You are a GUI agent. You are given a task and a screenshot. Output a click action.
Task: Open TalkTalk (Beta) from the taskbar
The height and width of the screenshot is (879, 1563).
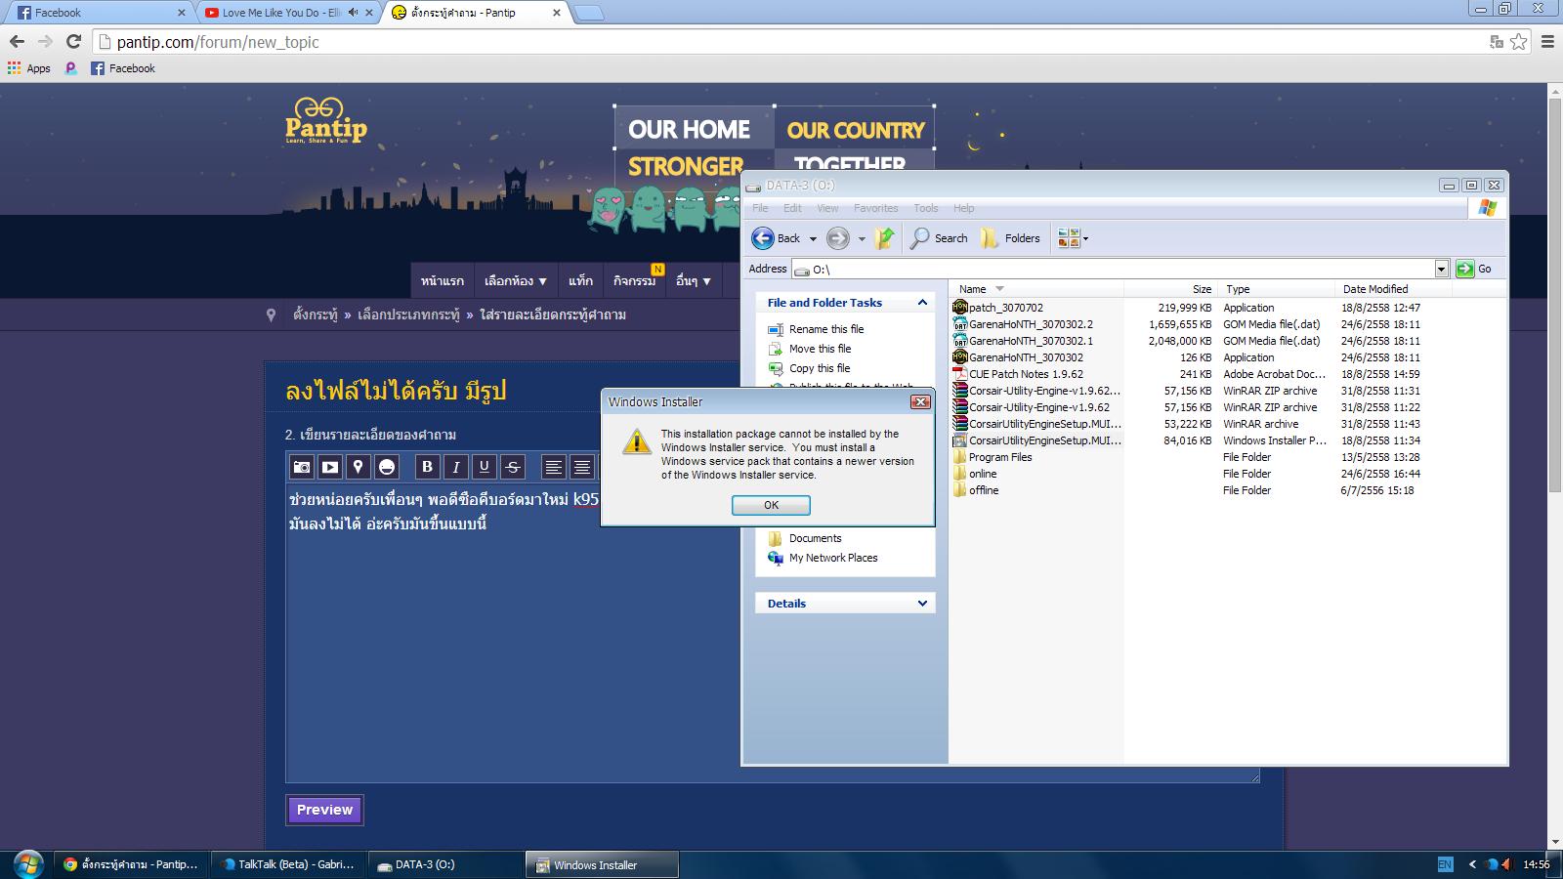pyautogui.click(x=289, y=864)
